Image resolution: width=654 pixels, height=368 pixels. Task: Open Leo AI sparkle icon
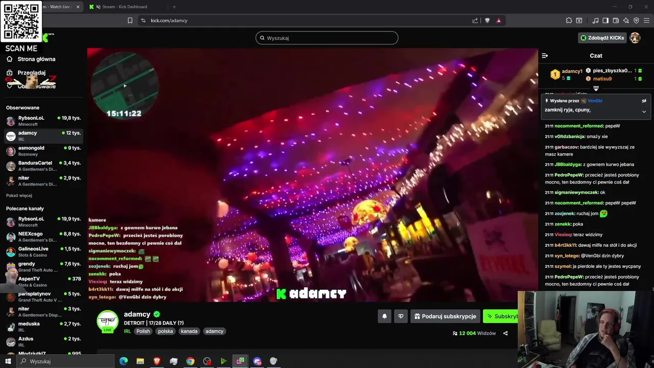pos(626,20)
